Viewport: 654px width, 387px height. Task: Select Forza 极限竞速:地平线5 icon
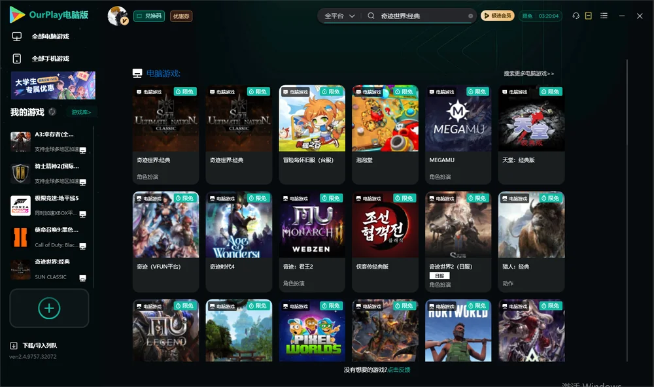(x=20, y=205)
